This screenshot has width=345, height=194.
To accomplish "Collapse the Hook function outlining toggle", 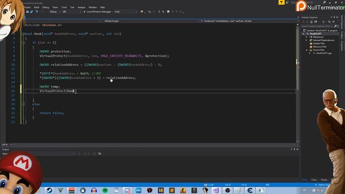I will click(x=23, y=34).
